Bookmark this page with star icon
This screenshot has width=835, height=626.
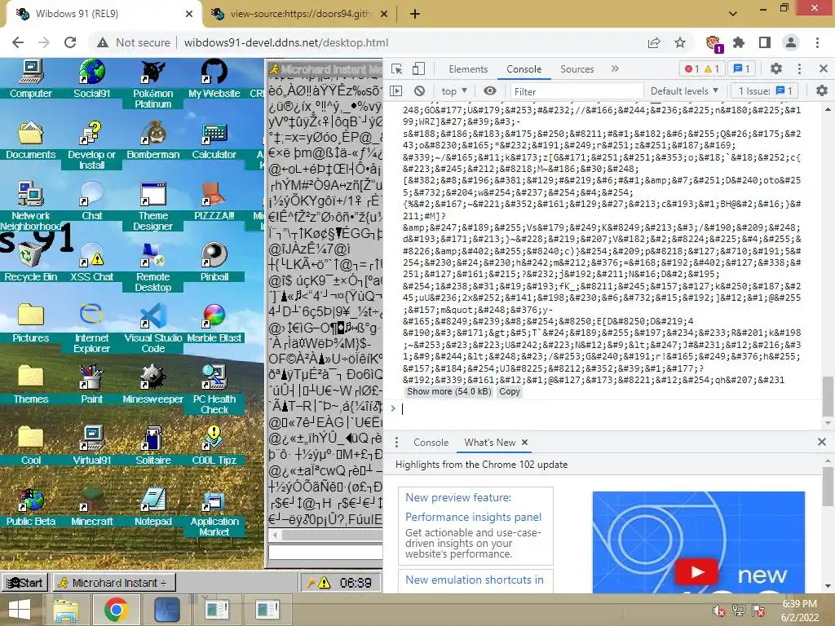point(680,42)
